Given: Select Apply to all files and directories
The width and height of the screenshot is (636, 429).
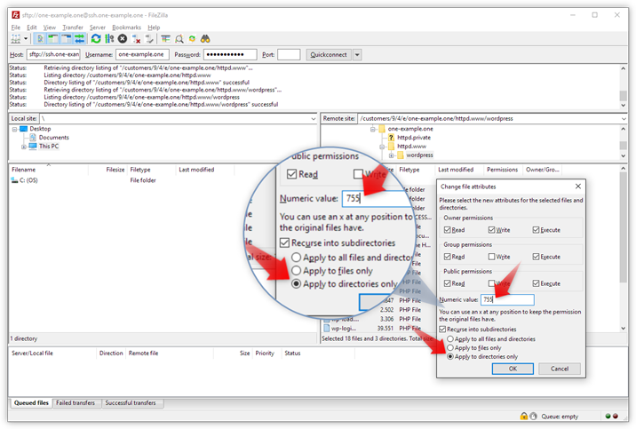Looking at the screenshot, I should (x=451, y=339).
